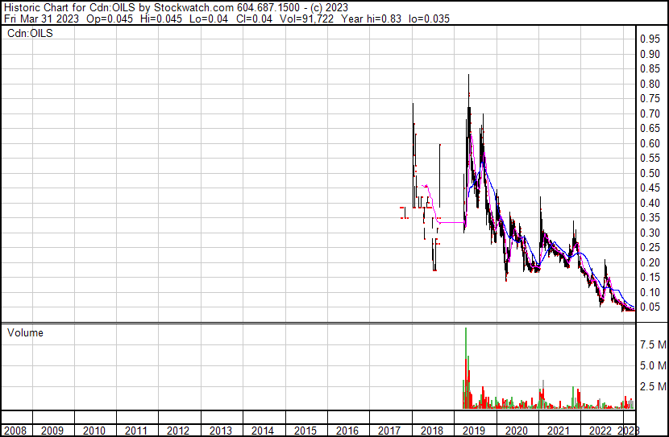Click the 7.5 M volume axis label

[652, 344]
